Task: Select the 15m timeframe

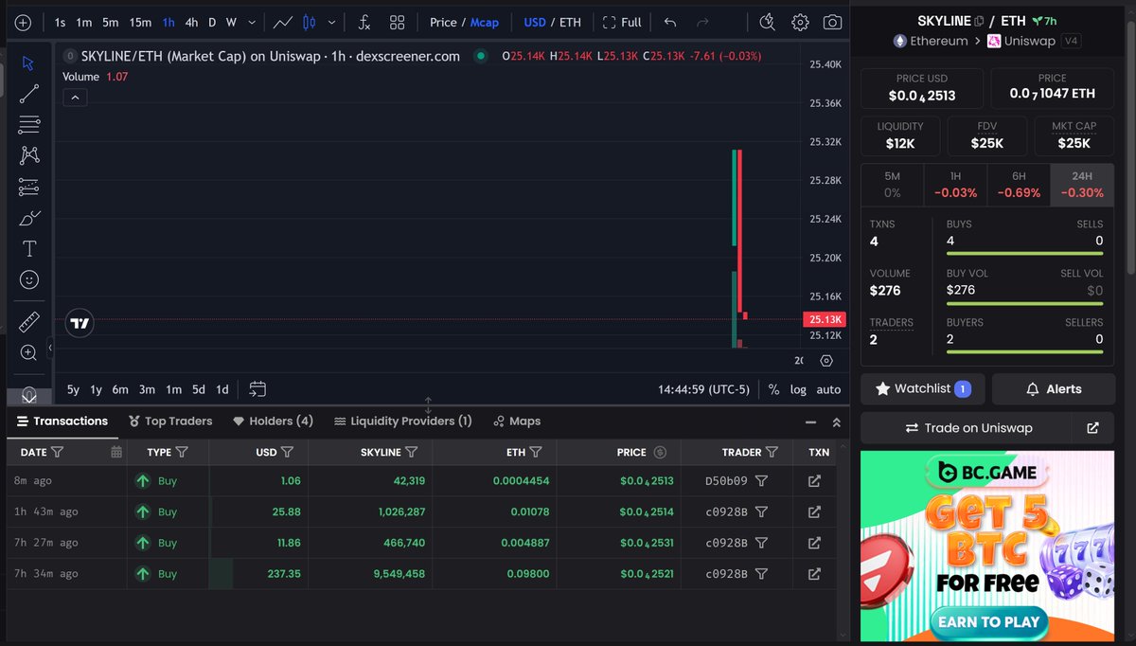Action: (140, 22)
